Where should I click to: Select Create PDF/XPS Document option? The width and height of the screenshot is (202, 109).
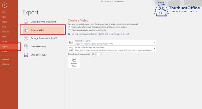tap(43, 22)
